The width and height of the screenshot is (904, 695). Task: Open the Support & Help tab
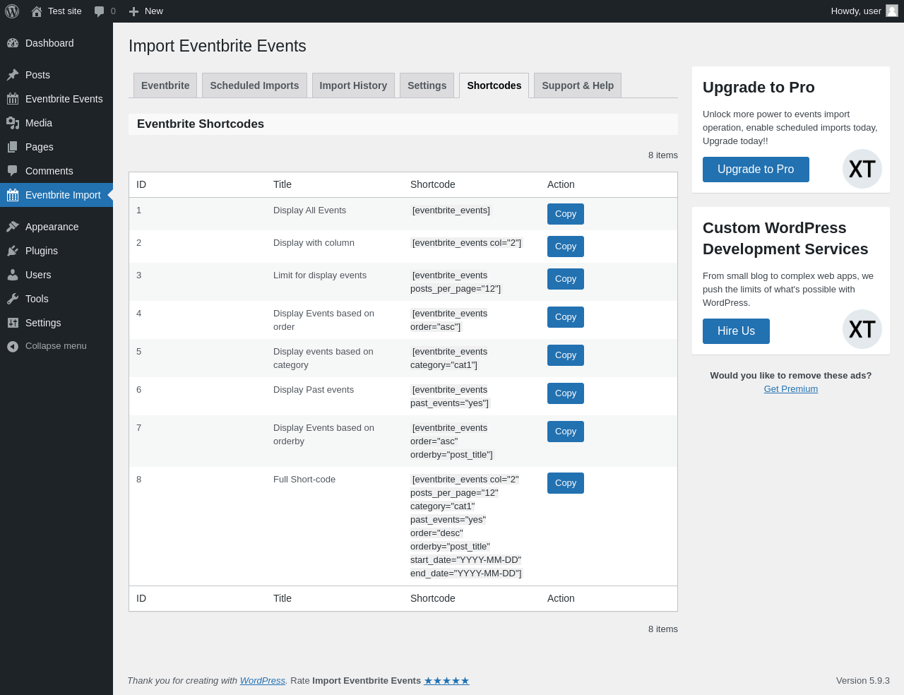point(578,85)
